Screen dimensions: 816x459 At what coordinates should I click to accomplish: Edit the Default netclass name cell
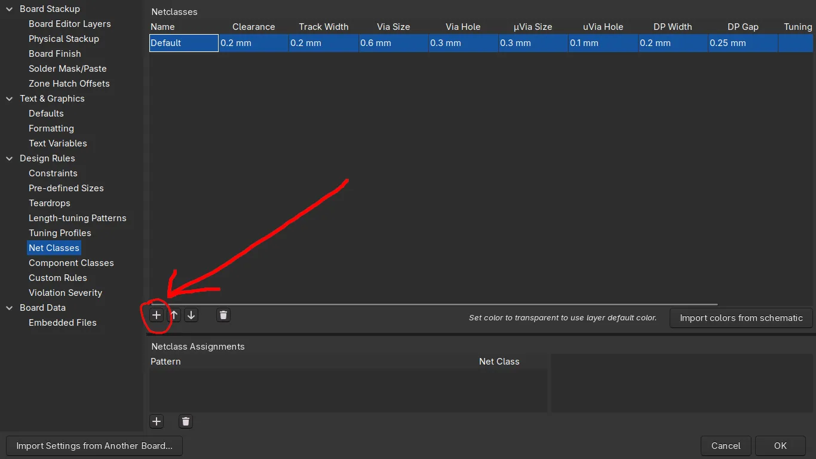pos(184,43)
